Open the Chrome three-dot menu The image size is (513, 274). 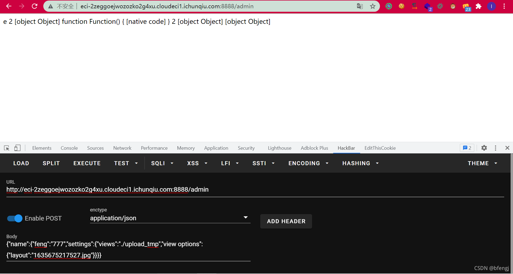click(504, 6)
